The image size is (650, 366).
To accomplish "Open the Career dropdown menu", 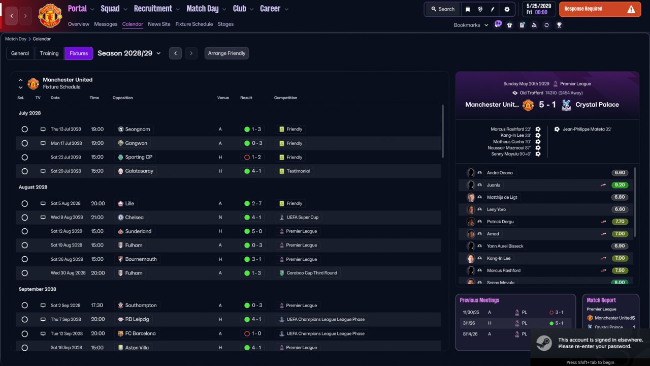I will coord(274,9).
